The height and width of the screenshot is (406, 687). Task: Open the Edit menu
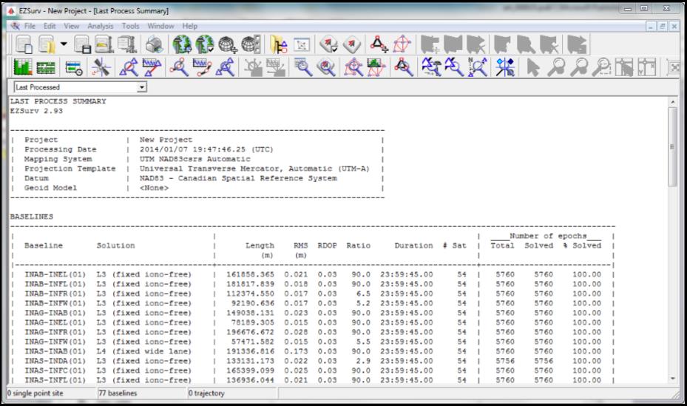[50, 26]
